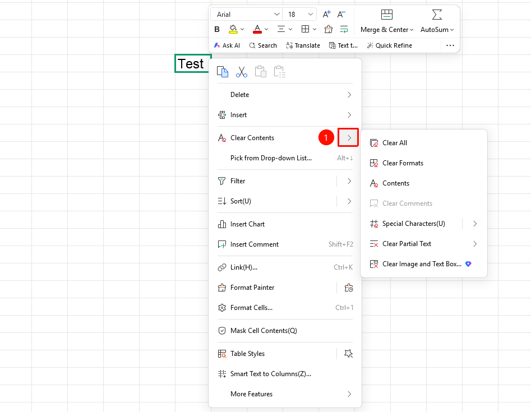Open the fill color dropdown arrow
The image size is (531, 412).
click(242, 30)
